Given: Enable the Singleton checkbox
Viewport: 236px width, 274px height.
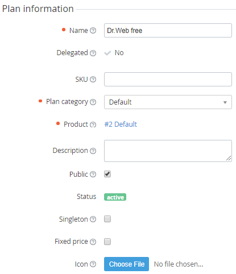Looking at the screenshot, I should pos(107,219).
